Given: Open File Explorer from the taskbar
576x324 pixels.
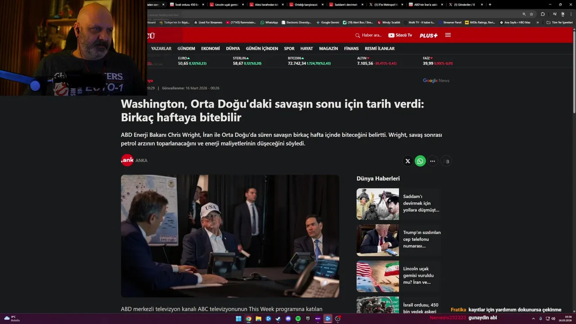Looking at the screenshot, I should click(x=258, y=319).
